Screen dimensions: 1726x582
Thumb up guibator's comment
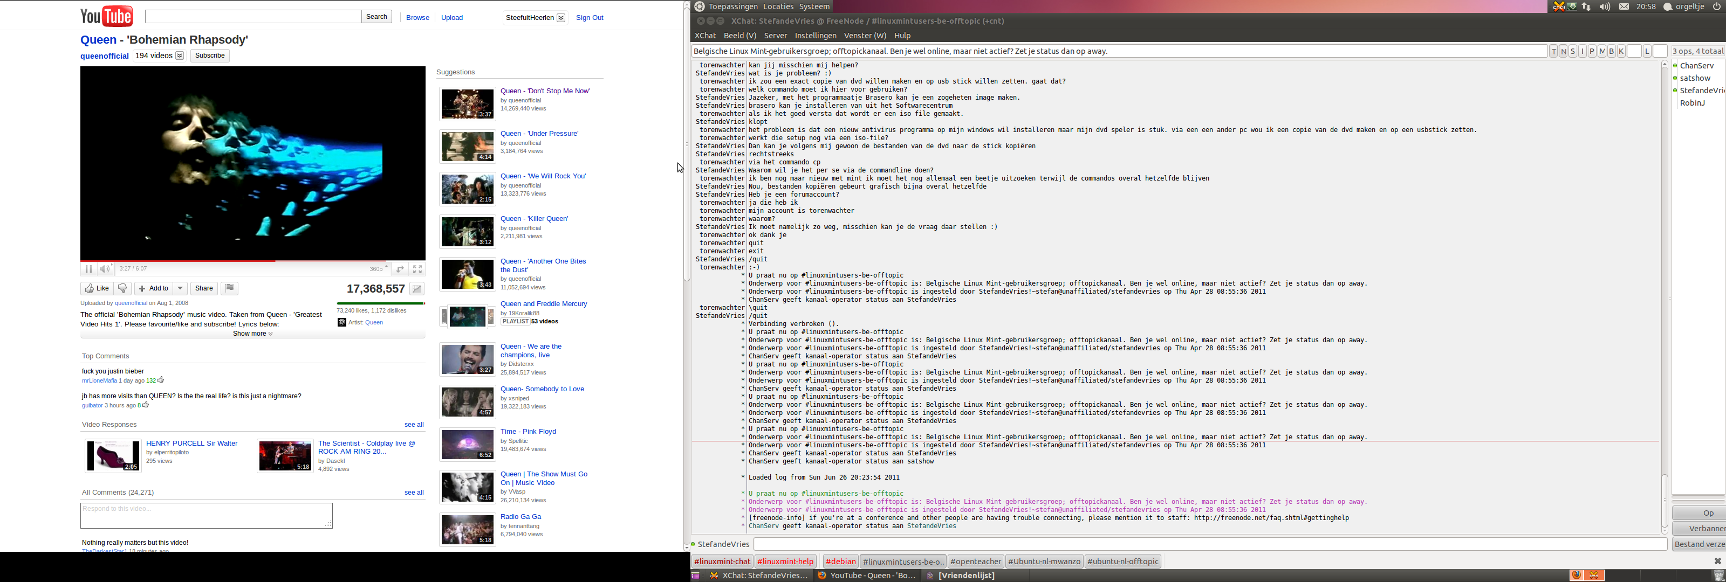click(x=146, y=405)
